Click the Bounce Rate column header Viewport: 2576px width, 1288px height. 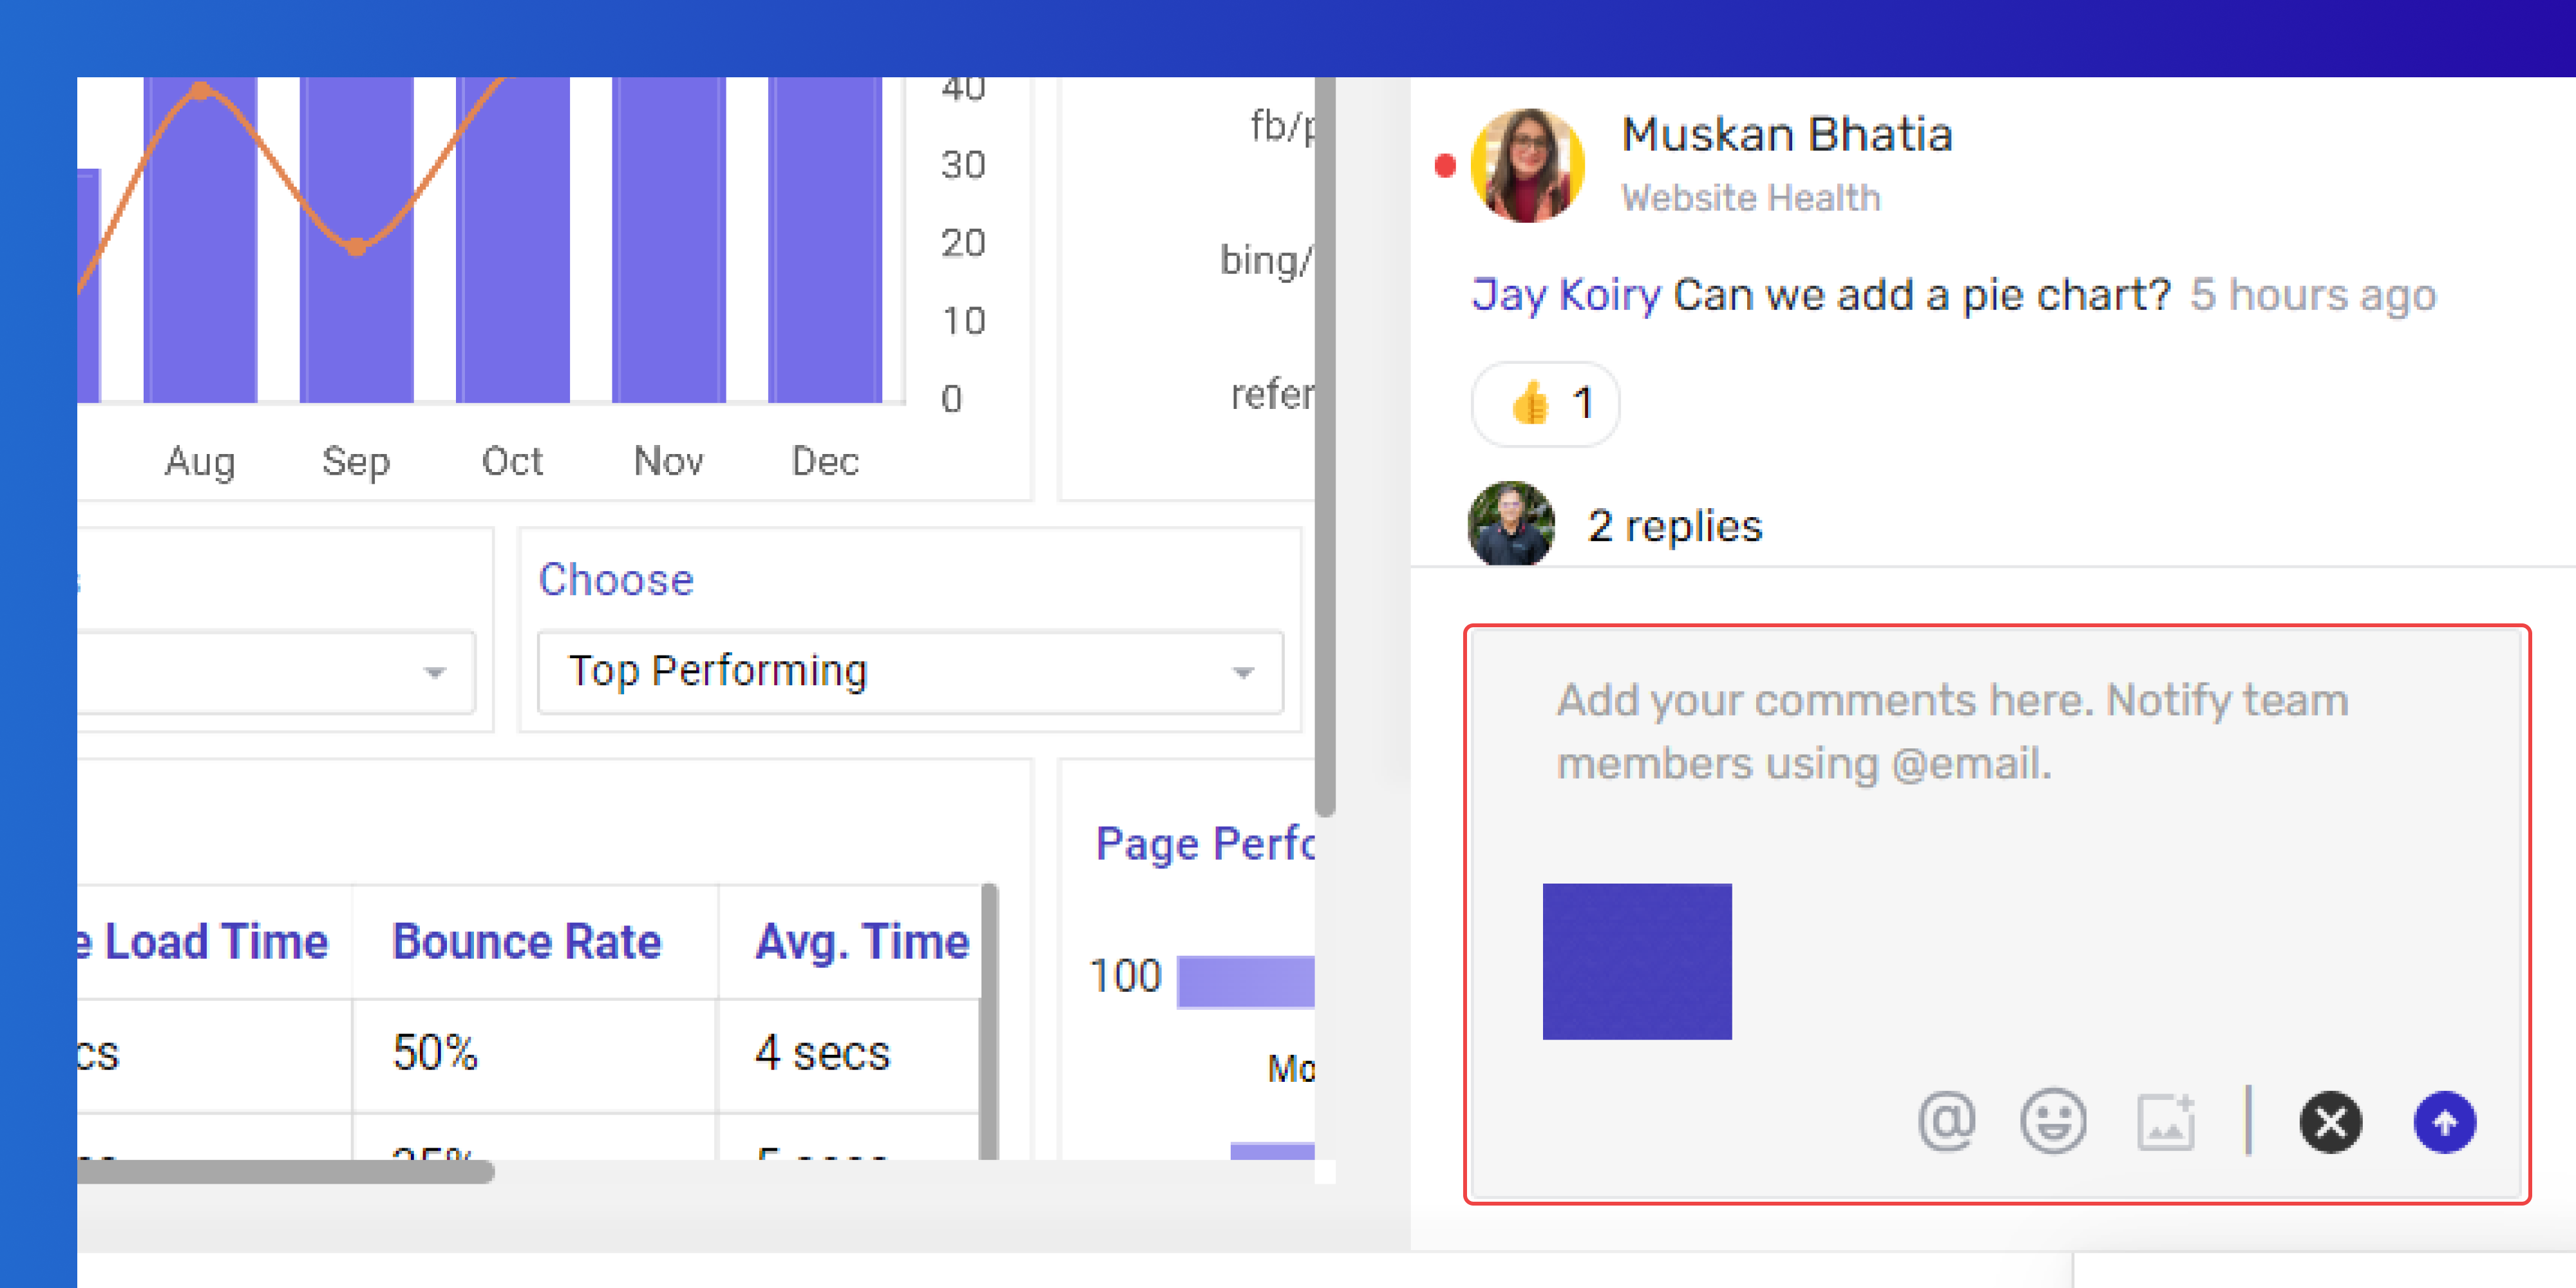[x=527, y=942]
